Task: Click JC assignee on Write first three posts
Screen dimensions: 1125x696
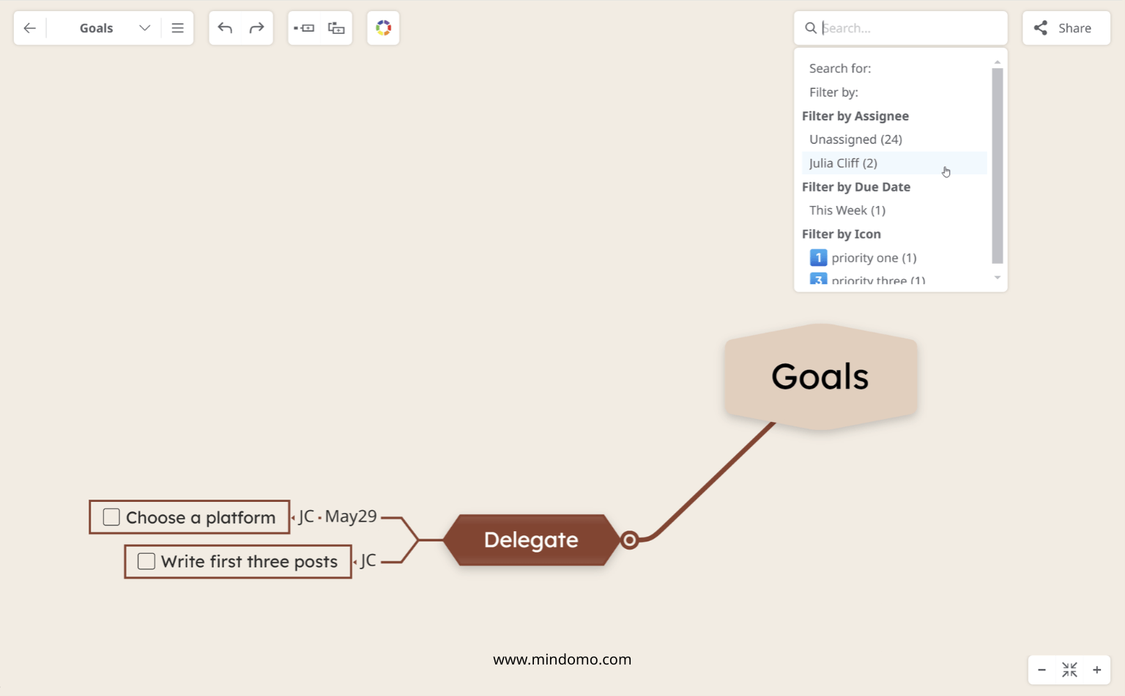Action: tap(368, 561)
